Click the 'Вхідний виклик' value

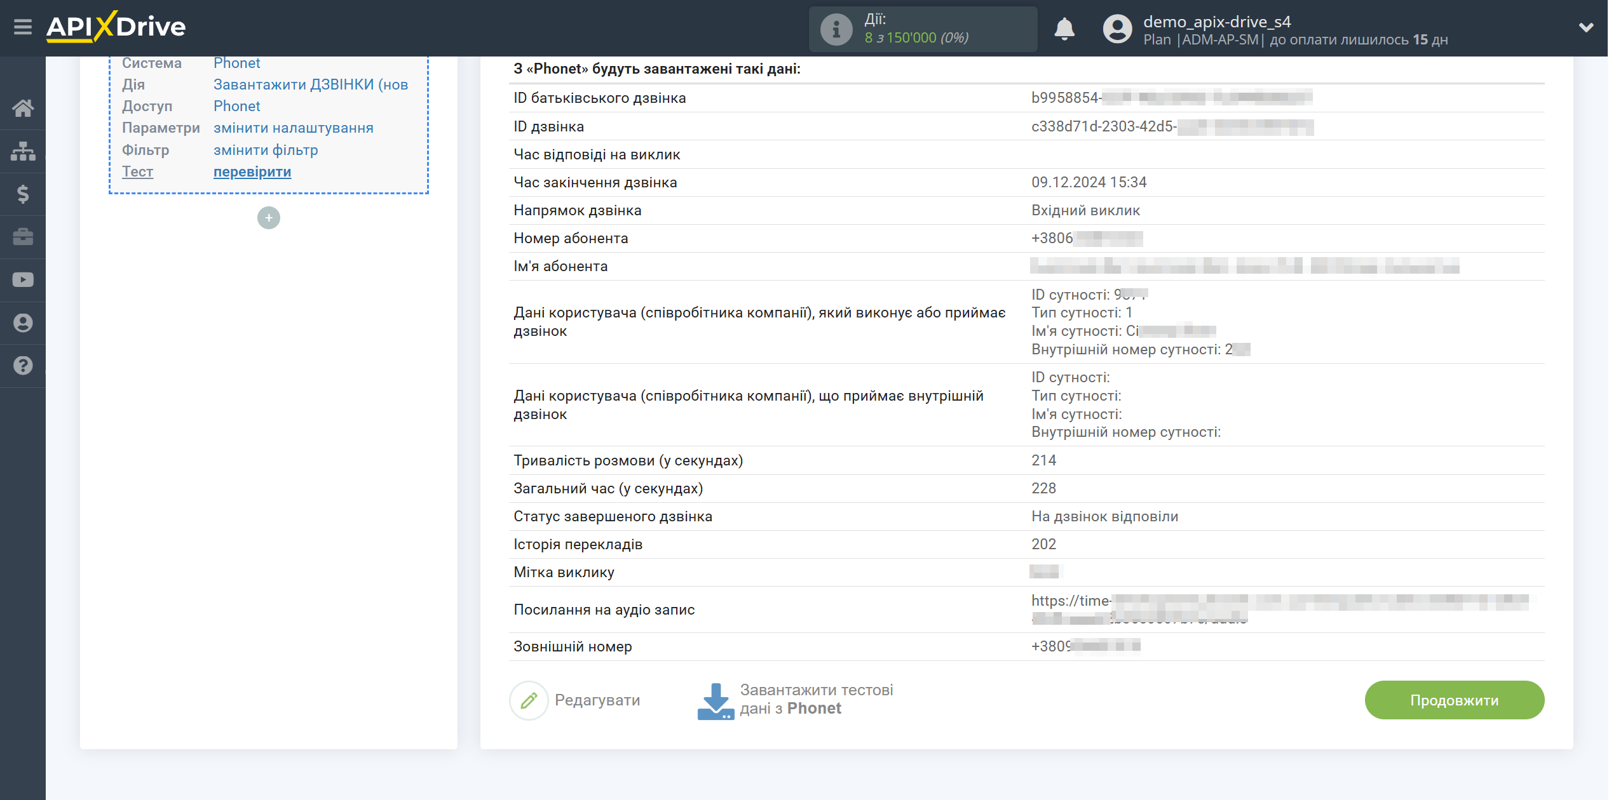(x=1085, y=210)
